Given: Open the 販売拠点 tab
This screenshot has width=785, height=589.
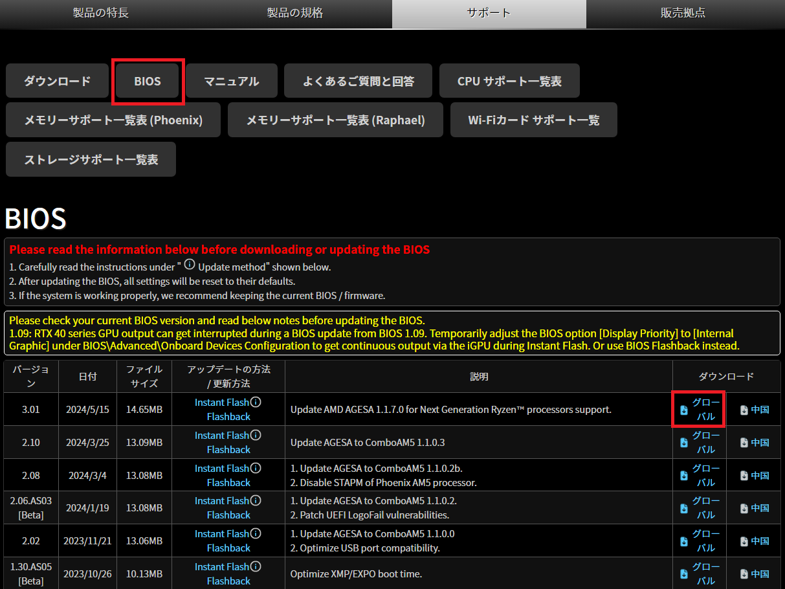Looking at the screenshot, I should click(683, 13).
